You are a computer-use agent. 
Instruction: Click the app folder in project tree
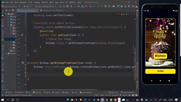coord(11,14)
